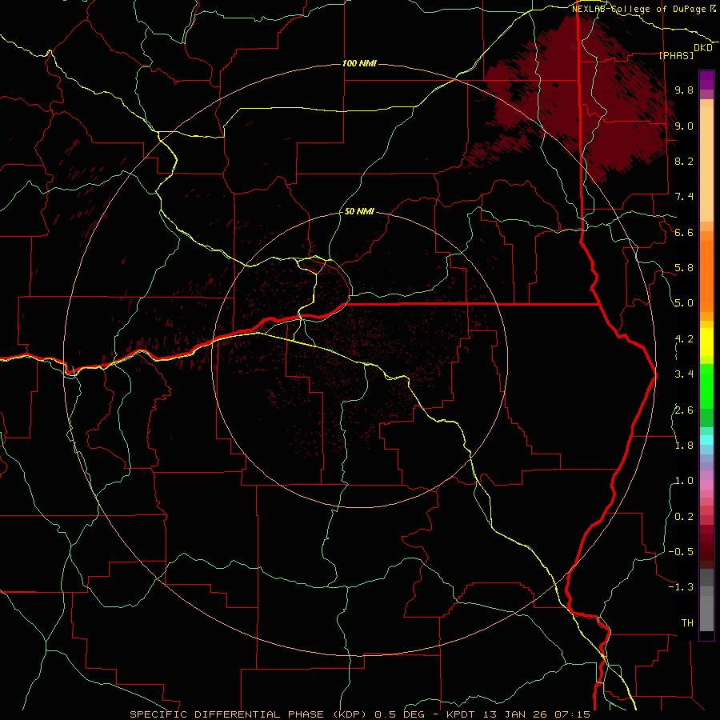Click the TH label on the color scale
This screenshot has width=720, height=720.
click(687, 623)
